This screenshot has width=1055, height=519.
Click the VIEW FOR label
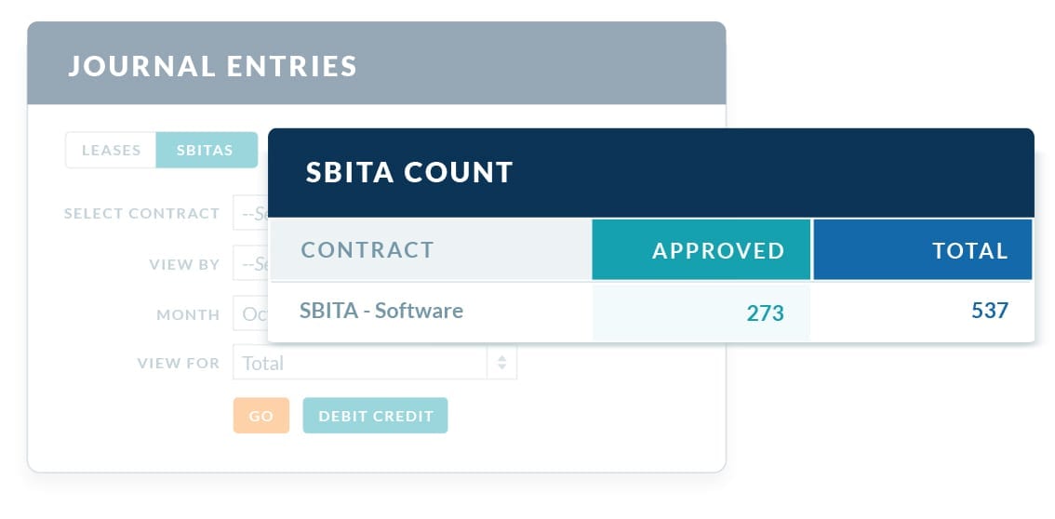coord(179,363)
